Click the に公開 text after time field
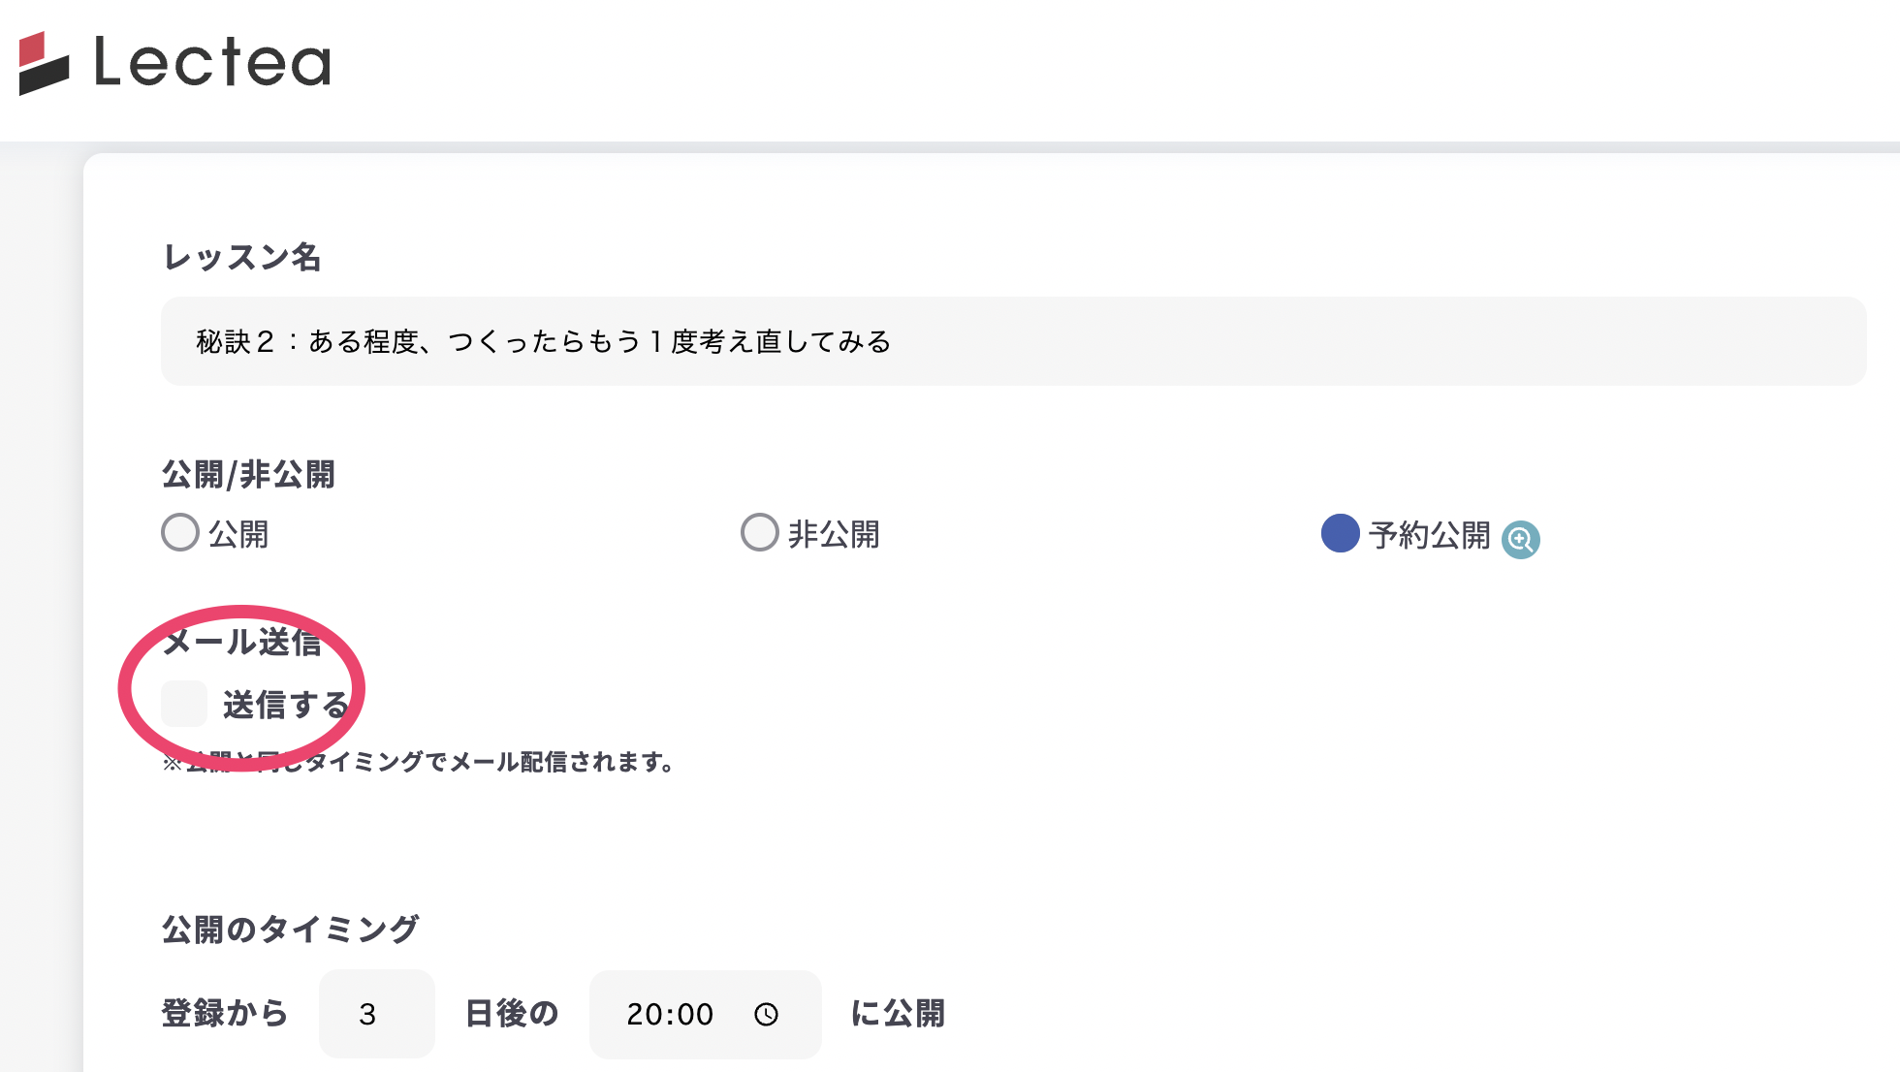 pos(898,1014)
